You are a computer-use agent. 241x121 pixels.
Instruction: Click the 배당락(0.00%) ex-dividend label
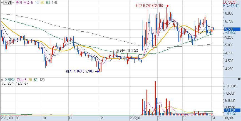click(127, 51)
